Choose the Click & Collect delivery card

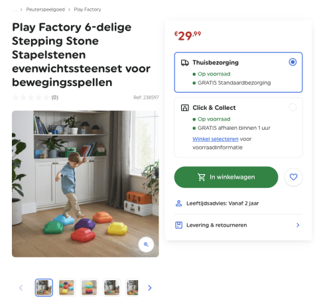(x=238, y=127)
